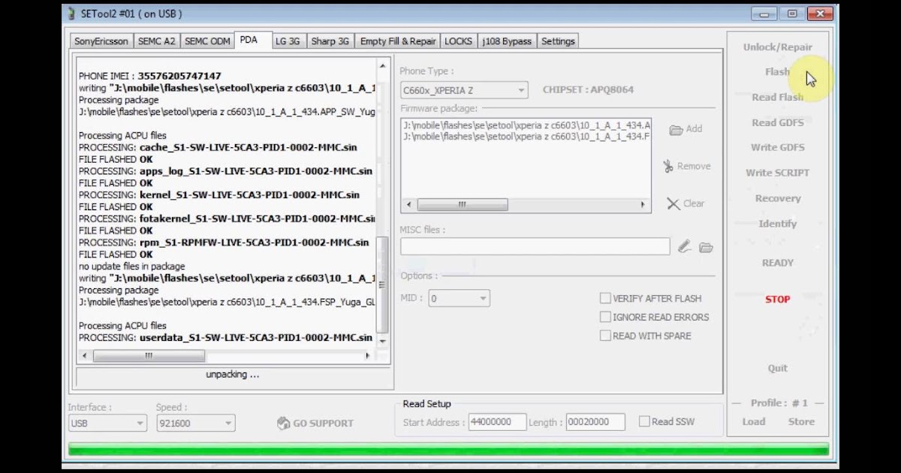Check the READ WITH SPARE option
The width and height of the screenshot is (901, 473).
(x=605, y=336)
